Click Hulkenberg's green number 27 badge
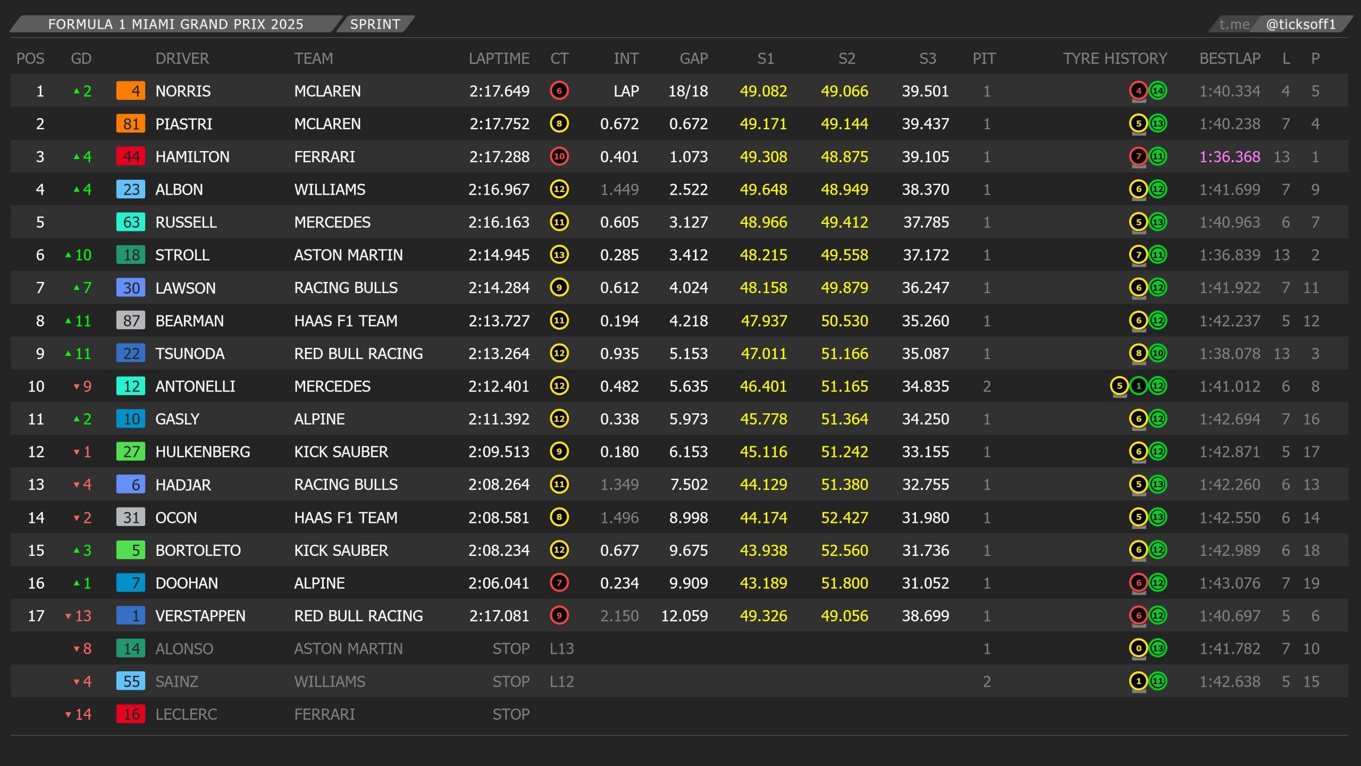Image resolution: width=1361 pixels, height=766 pixels. 131,452
